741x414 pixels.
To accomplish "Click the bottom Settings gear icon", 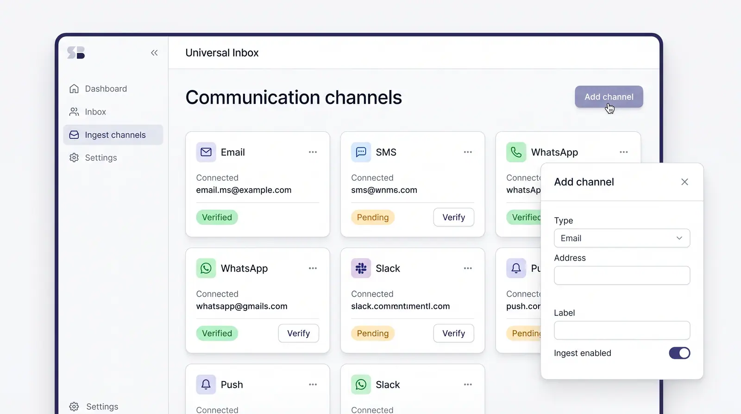I will pos(74,407).
